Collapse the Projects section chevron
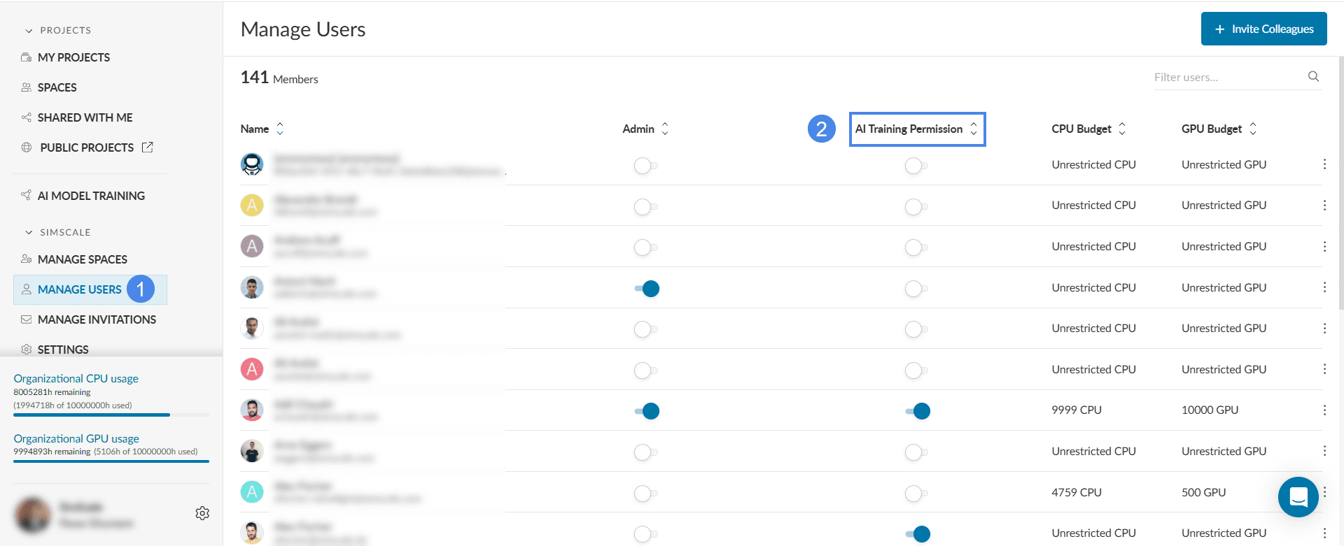Viewport: 1344px width, 546px height. (29, 31)
